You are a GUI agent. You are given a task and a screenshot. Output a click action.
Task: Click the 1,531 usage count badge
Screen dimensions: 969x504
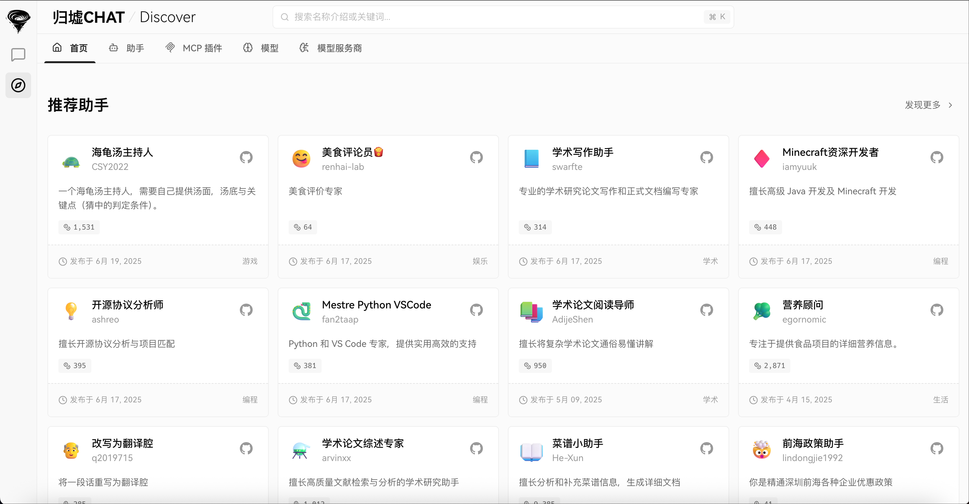[79, 227]
